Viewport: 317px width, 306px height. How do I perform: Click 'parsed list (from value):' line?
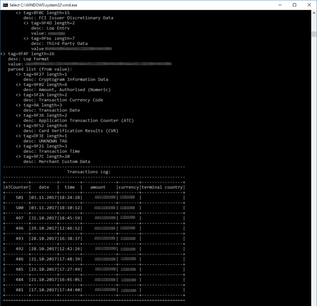40,69
